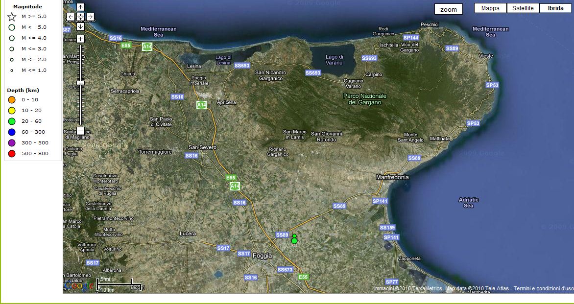Click the star M >= 5.0 legend symbol
Viewport: 574px width, 304px height.
tap(12, 17)
